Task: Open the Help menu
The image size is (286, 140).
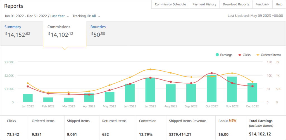Action: [279, 4]
